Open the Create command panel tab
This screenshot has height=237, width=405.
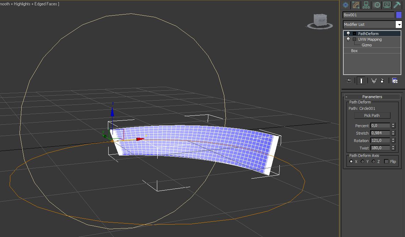[345, 5]
